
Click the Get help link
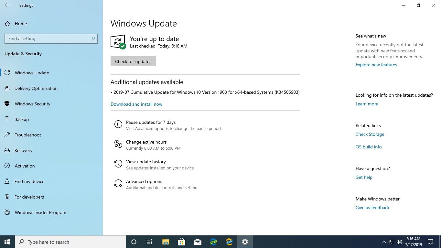tap(364, 177)
